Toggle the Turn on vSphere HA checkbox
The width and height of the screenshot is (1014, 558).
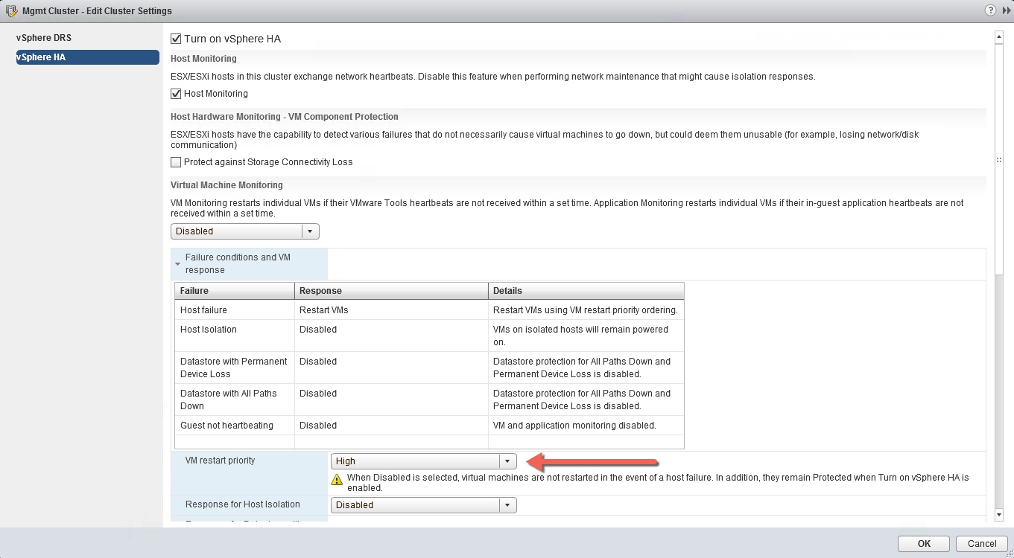[176, 39]
